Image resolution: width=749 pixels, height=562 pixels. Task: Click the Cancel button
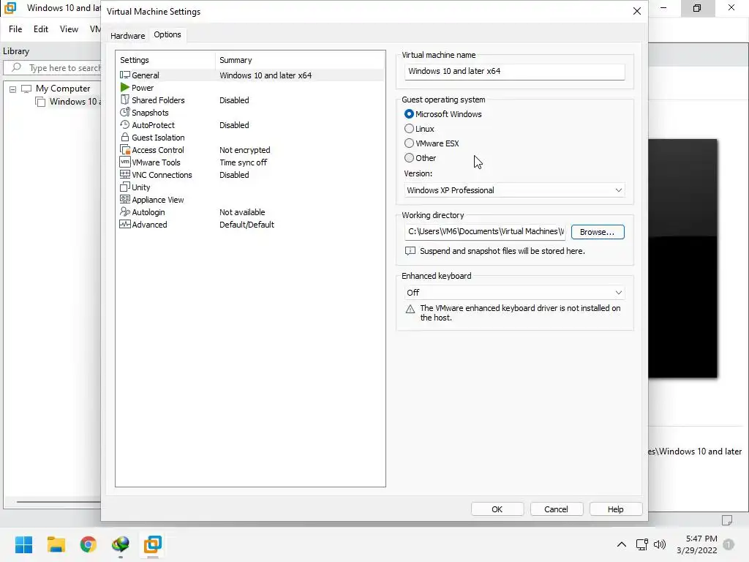pyautogui.click(x=557, y=509)
